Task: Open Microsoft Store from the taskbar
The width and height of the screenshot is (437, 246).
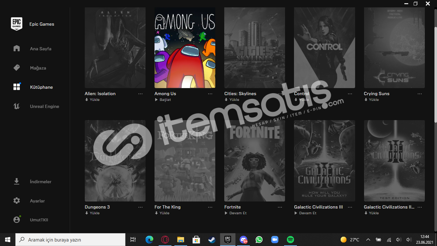Action: click(196, 240)
